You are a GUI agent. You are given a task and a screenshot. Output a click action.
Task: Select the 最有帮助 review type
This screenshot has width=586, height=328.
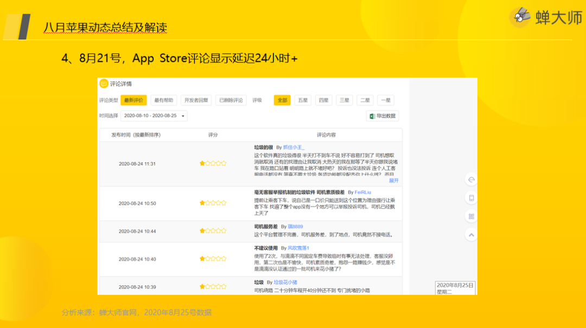tap(164, 100)
